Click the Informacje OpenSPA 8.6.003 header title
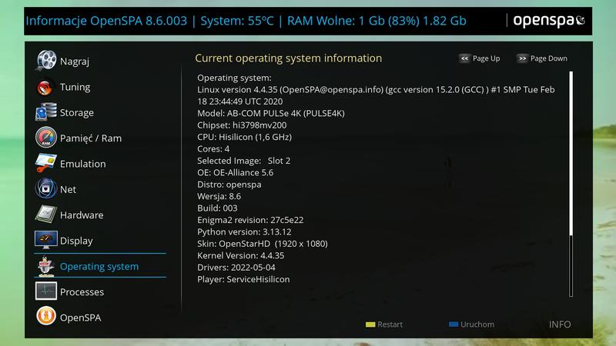 point(106,21)
